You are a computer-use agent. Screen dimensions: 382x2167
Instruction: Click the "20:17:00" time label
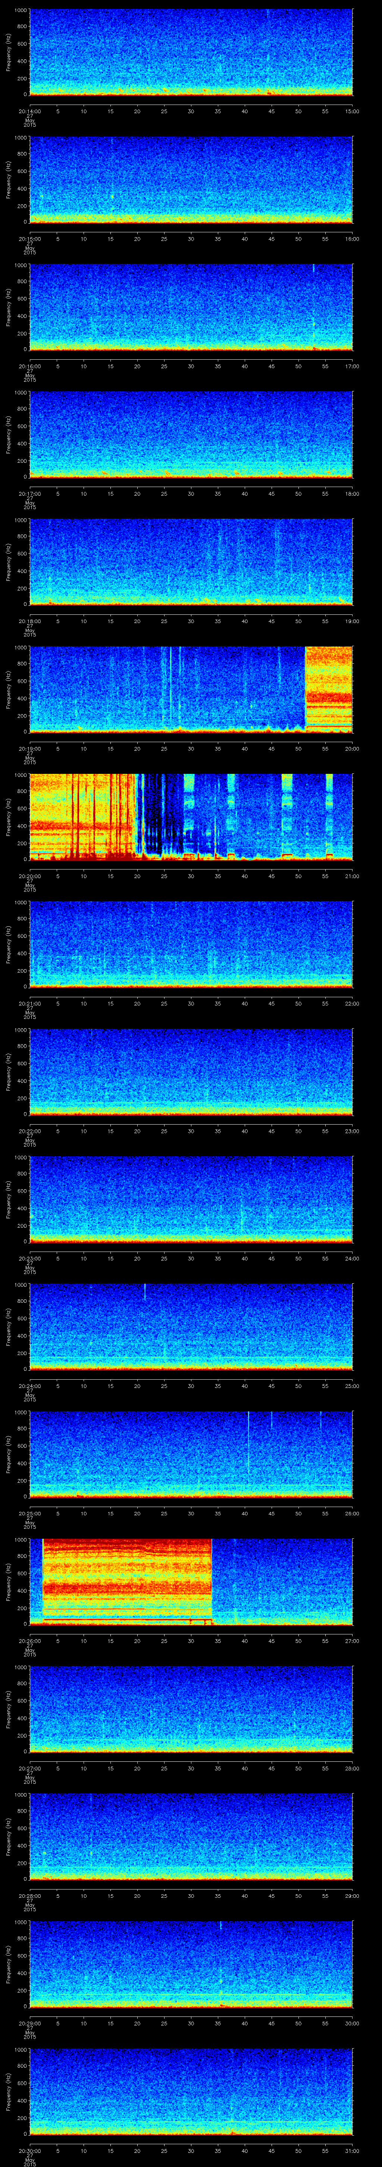click(x=29, y=494)
